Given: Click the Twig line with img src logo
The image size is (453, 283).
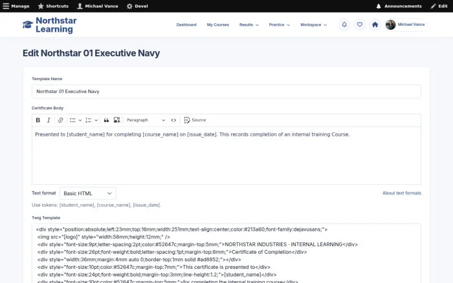Looking at the screenshot, I should pyautogui.click(x=104, y=237).
